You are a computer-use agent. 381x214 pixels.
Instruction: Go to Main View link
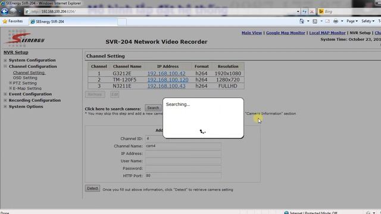click(252, 33)
